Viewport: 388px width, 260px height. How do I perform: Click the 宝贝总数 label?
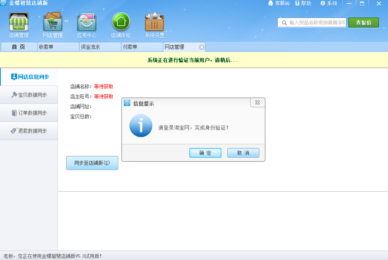point(81,116)
